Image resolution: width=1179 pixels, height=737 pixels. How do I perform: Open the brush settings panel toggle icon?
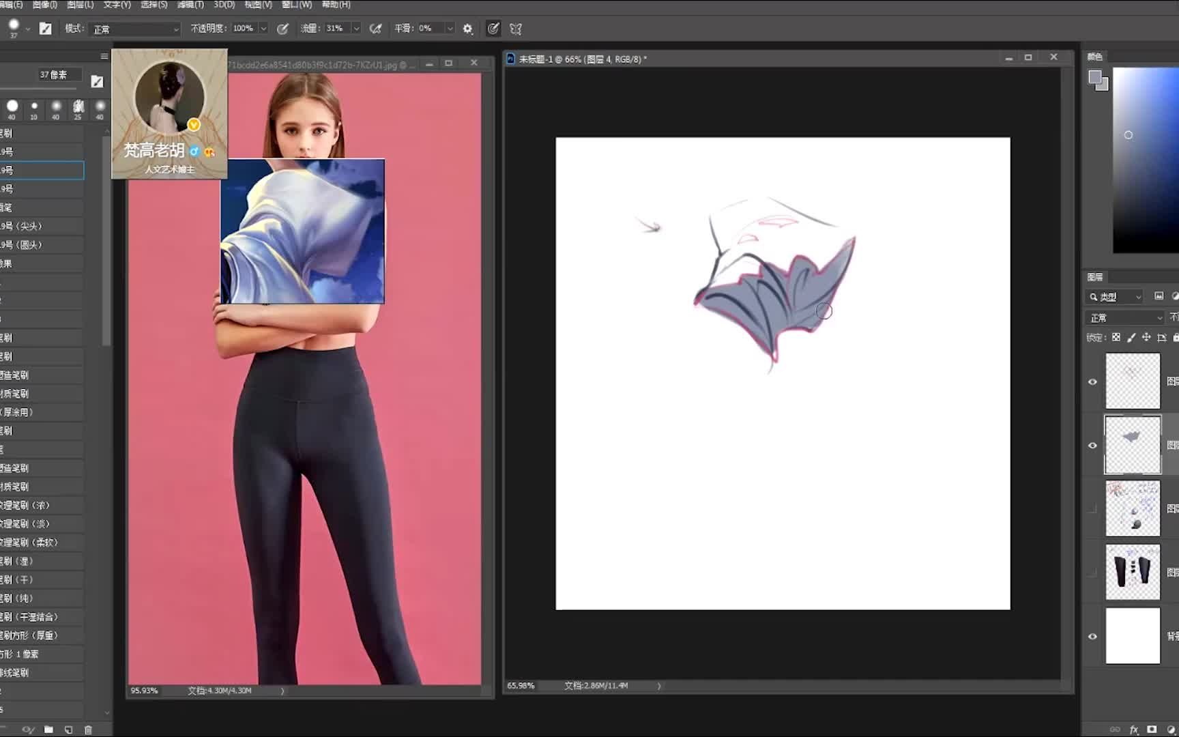(45, 29)
